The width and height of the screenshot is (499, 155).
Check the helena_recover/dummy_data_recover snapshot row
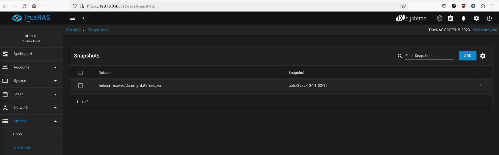(x=81, y=86)
